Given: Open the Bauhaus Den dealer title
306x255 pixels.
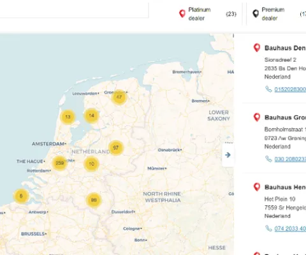Looking at the screenshot, I should point(285,48).
